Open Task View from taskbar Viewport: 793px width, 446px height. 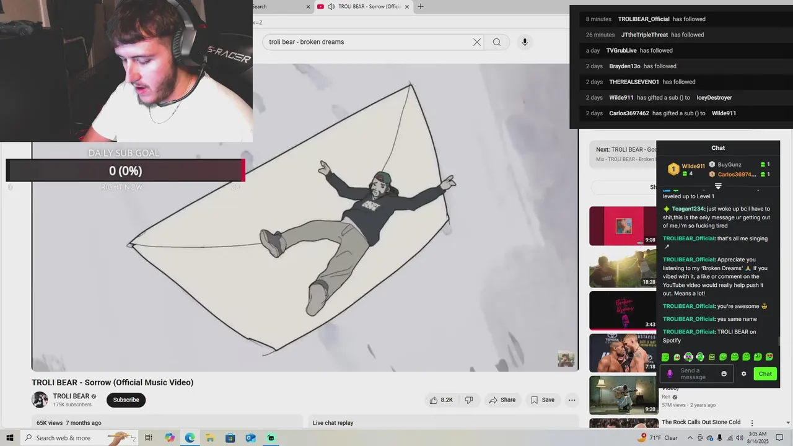149,438
